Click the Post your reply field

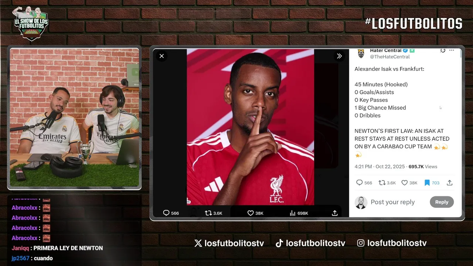pyautogui.click(x=393, y=202)
